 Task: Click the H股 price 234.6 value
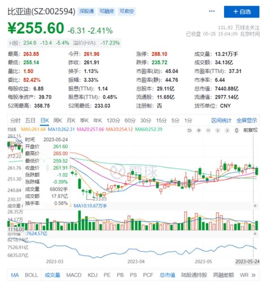coord(30,43)
